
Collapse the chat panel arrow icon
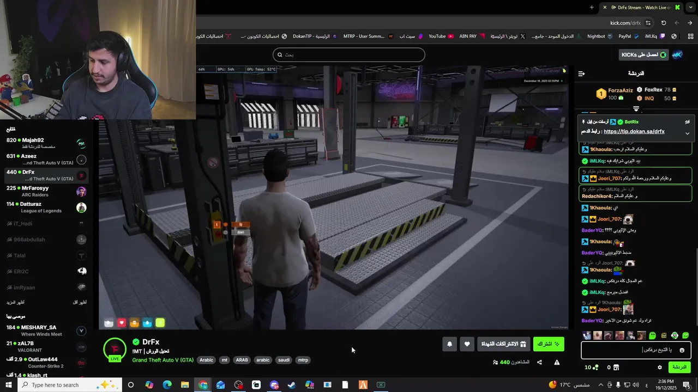[581, 73]
